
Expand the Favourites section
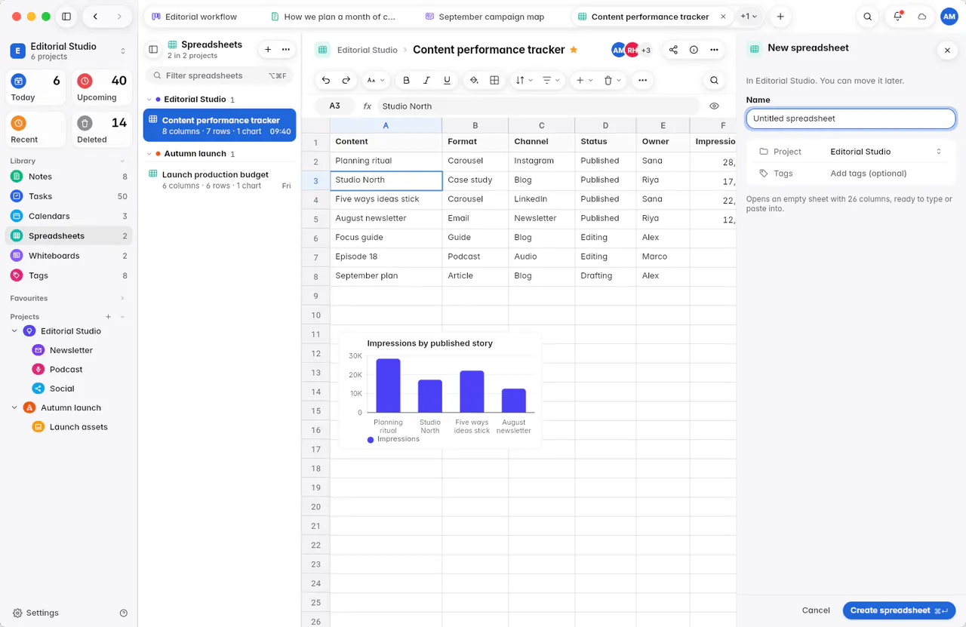point(122,298)
